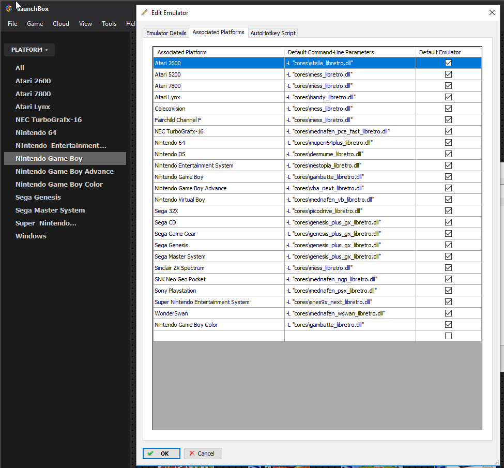Image resolution: width=504 pixels, height=468 pixels.
Task: Select the Nintendo Virtual Boy platform cell
Action: point(219,200)
